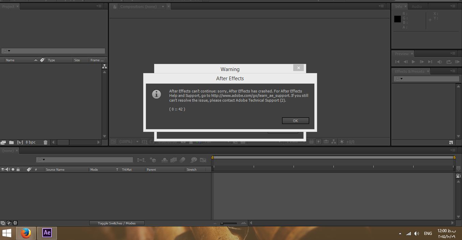This screenshot has height=240, width=462.
Task: Toggle hide shy layers switch in timeline
Action: (x=164, y=159)
